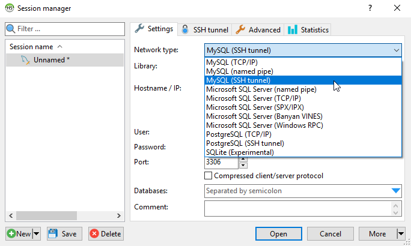Click Comment box scroll up arrow
This screenshot has width=411, height=246.
[x=396, y=206]
